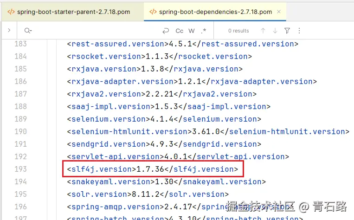Click the saaj-impl.version line
The height and width of the screenshot is (220, 354).
point(168,106)
